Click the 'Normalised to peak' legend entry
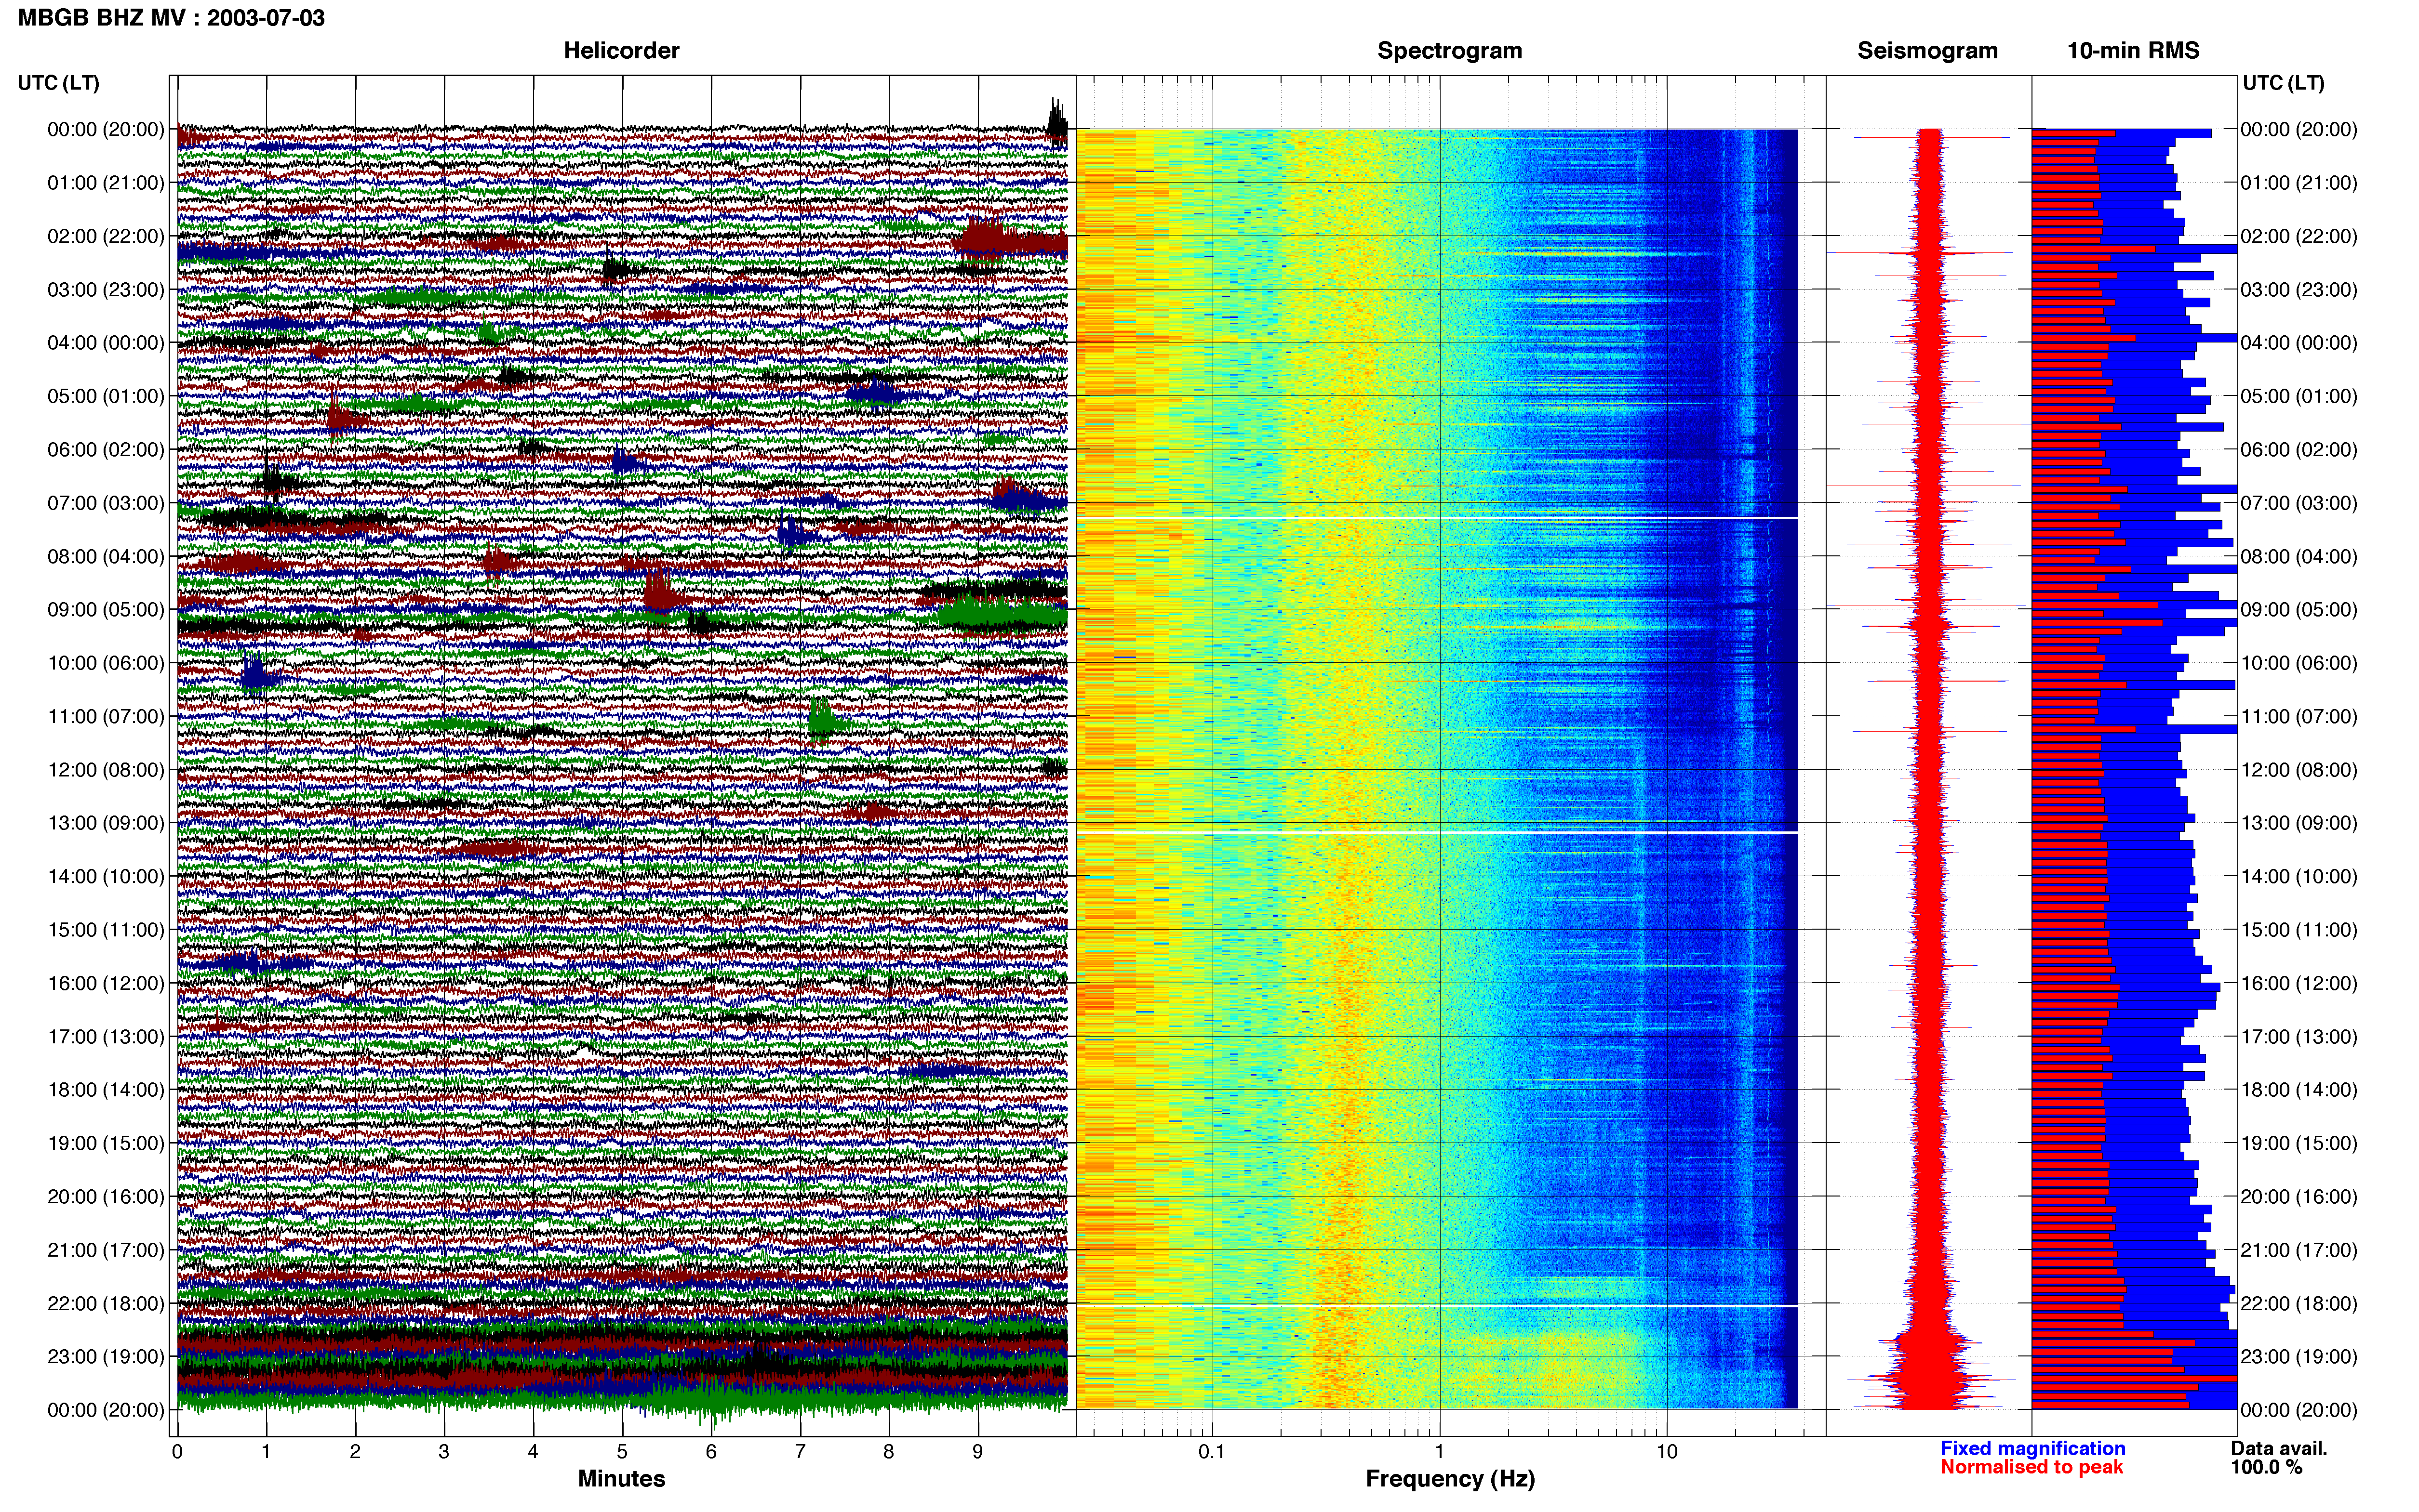This screenshot has height=1512, width=2419. click(2031, 1467)
